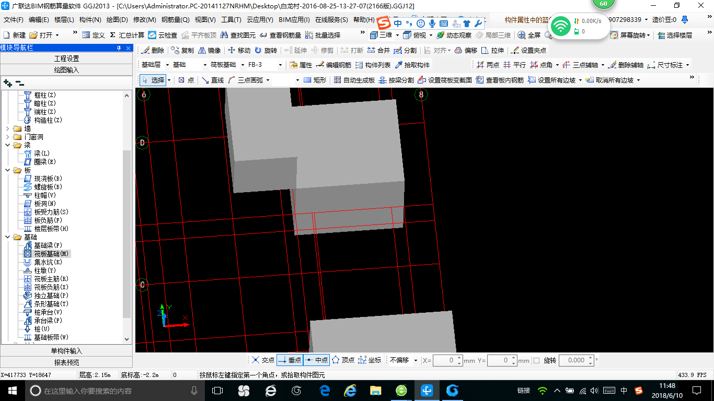Viewport: 714px width, 401px height.
Task: Click 按梁分割 split by beam
Action: (396, 80)
